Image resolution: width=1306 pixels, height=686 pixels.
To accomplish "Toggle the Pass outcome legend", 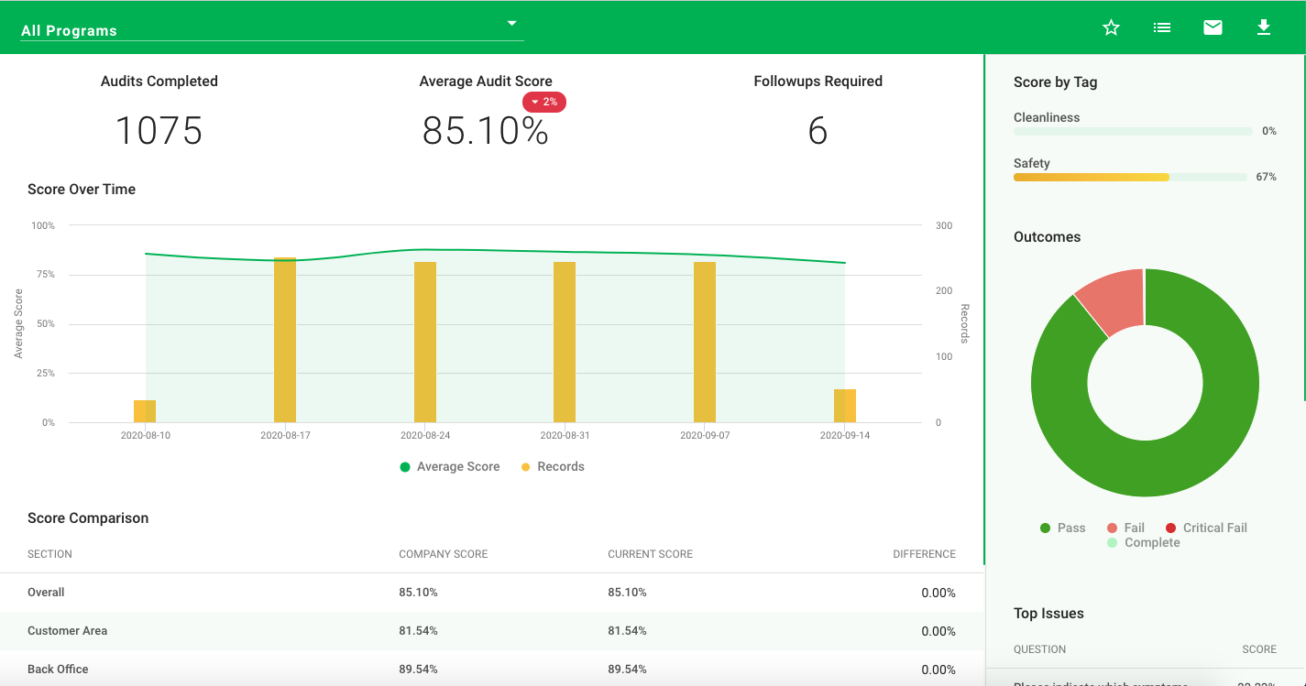I will pos(1063,528).
